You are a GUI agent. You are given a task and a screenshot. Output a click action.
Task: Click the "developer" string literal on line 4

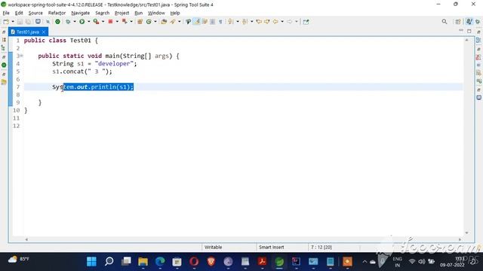114,63
